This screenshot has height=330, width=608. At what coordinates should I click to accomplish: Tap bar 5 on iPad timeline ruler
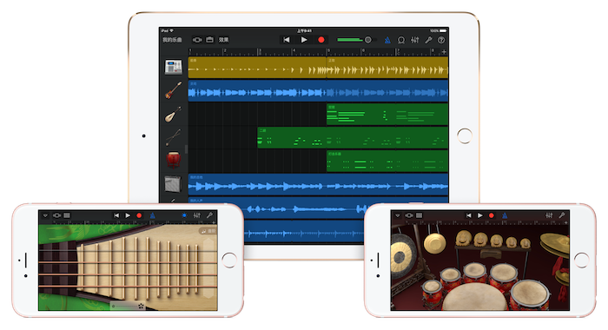pyautogui.click(x=329, y=51)
